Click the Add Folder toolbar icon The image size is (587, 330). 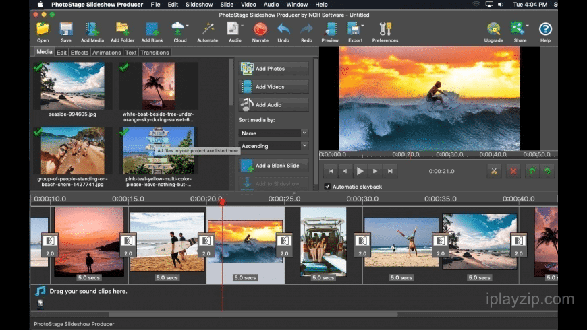(122, 32)
